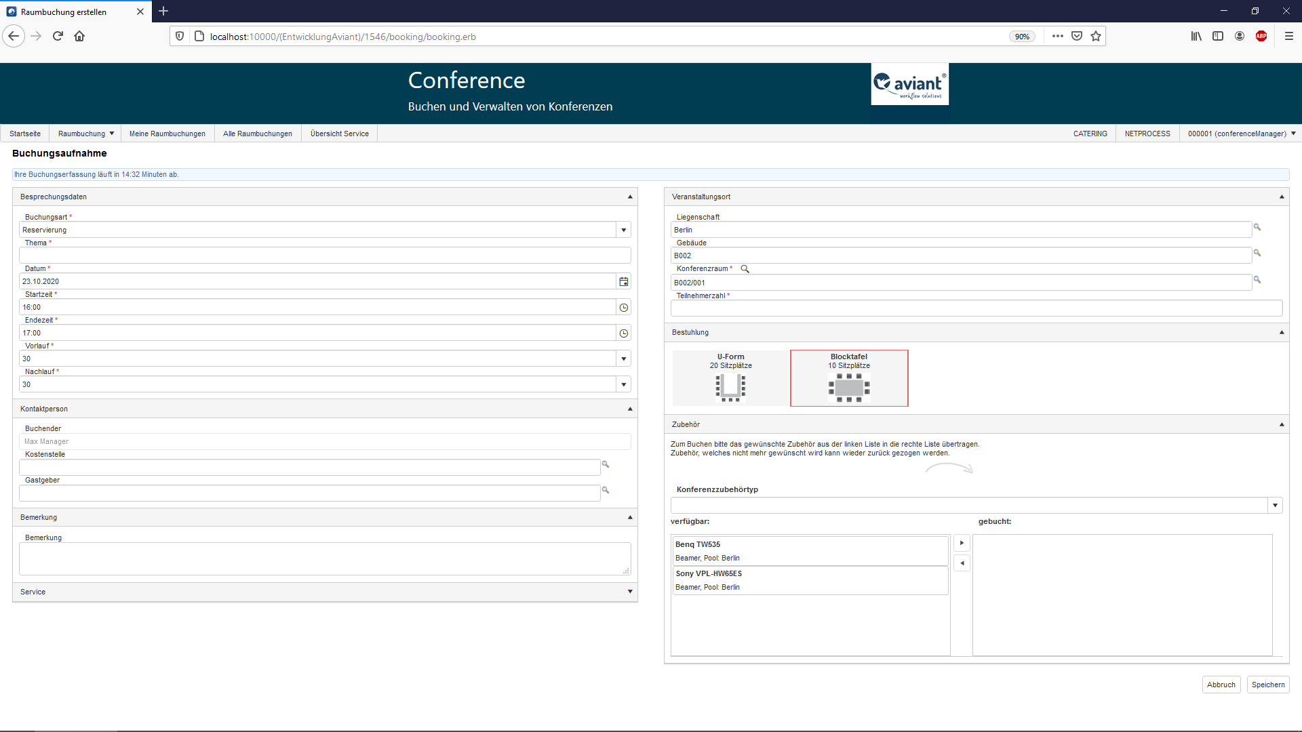The width and height of the screenshot is (1302, 732).
Task: Click the magnifier next to Konferenzraum label
Action: click(x=745, y=269)
